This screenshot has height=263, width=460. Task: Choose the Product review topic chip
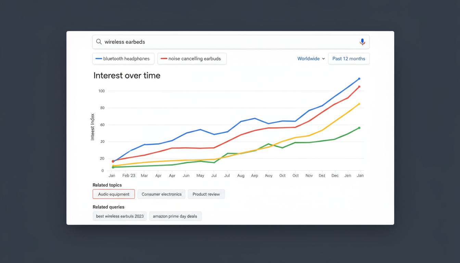206,194
